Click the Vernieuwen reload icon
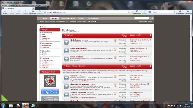193x108 pixels. coord(137,11)
